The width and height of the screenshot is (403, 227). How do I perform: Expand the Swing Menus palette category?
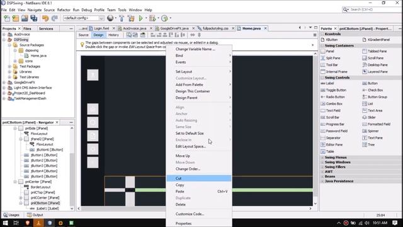pyautogui.click(x=322, y=157)
